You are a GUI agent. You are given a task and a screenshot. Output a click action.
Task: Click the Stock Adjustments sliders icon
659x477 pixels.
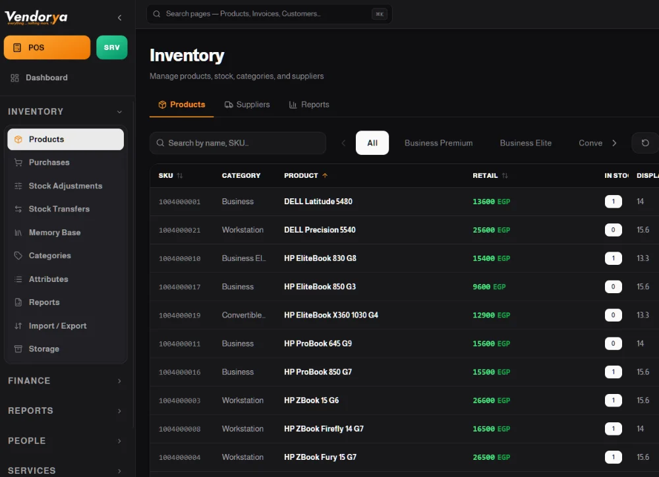[x=18, y=186]
